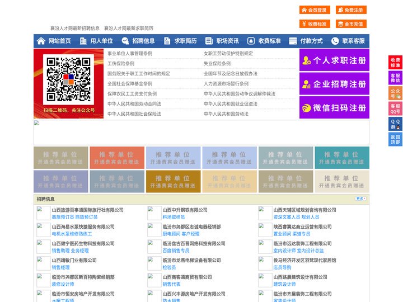The image size is (403, 302).
Task: Open 保障农民工工资支付条例 link
Action: tap(132, 94)
